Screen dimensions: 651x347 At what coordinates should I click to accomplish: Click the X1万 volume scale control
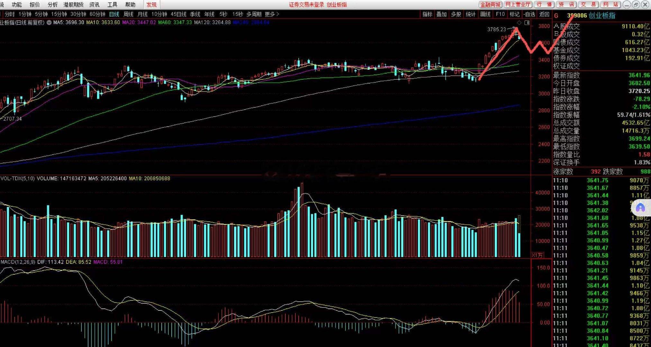coord(537,255)
